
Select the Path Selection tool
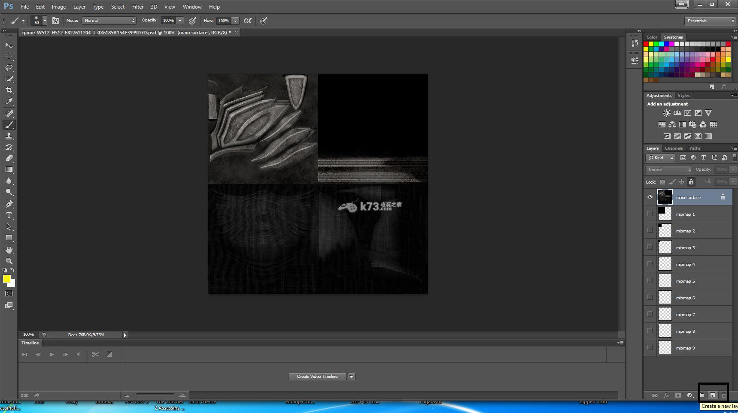[9, 226]
